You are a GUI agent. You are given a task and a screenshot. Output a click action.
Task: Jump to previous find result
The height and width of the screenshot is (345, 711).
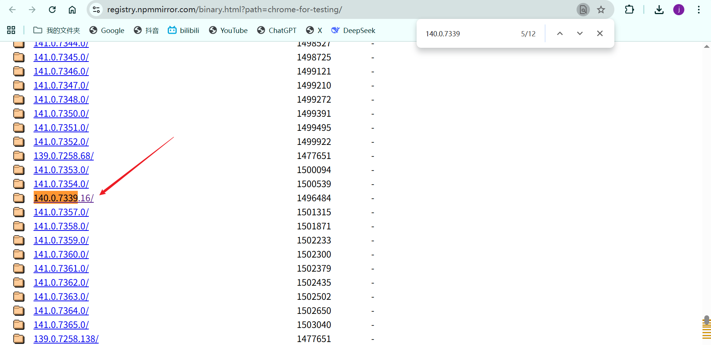click(560, 34)
